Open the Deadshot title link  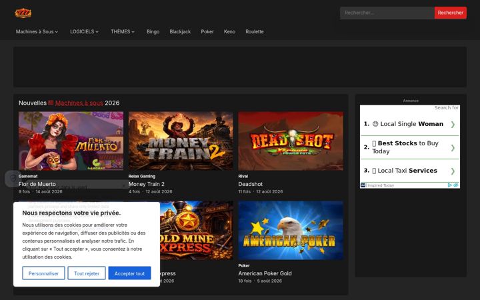(251, 184)
